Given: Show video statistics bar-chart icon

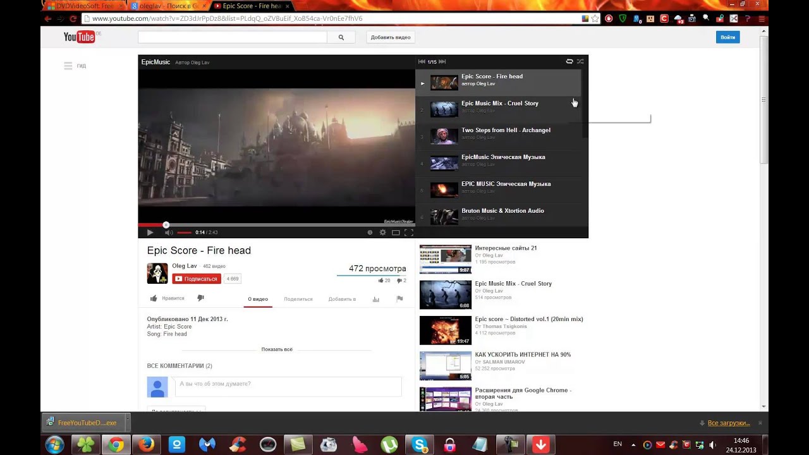Looking at the screenshot, I should [x=376, y=299].
